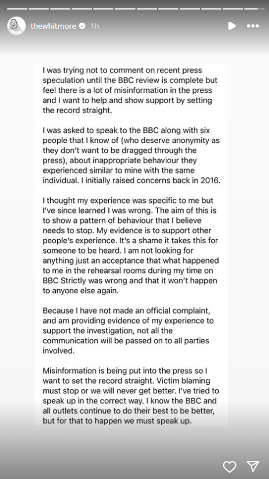Open thewhitmore's profile picture avatar
Image resolution: width=269 pixels, height=479 pixels.
tap(17, 26)
